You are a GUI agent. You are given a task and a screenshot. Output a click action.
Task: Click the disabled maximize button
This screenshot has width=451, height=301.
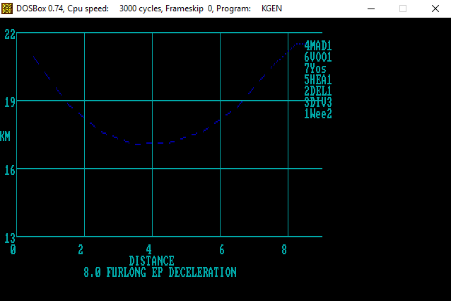tap(403, 8)
